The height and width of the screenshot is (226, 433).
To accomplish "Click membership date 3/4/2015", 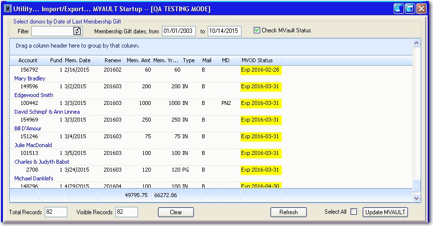I will (x=76, y=136).
